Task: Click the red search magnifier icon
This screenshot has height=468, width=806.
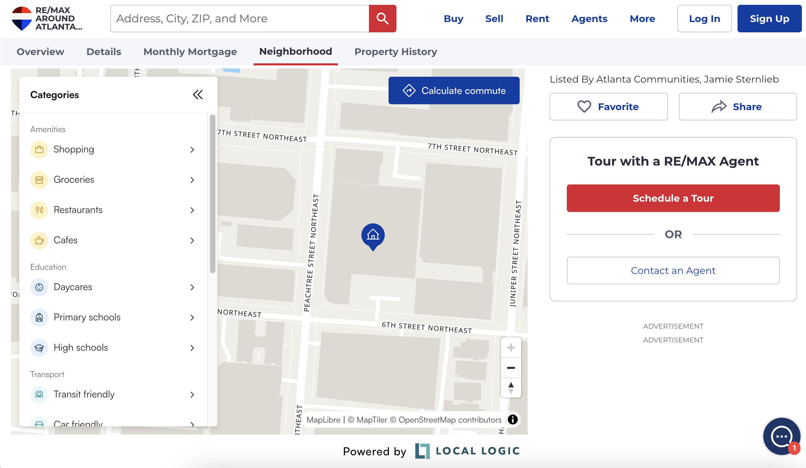Action: 382,19
